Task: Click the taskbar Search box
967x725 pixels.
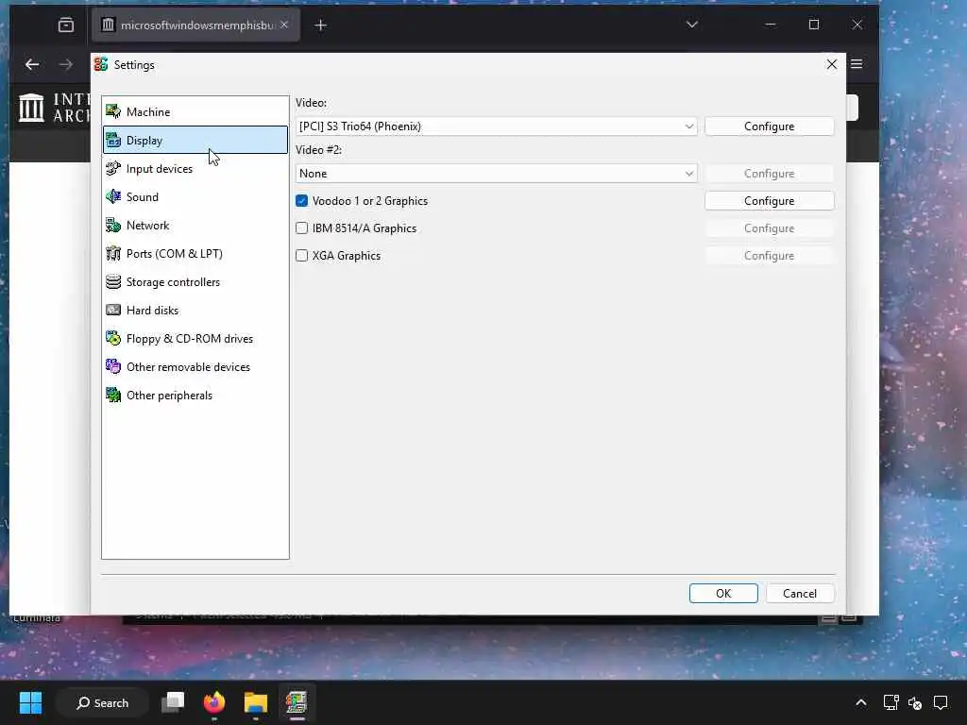Action: [103, 702]
